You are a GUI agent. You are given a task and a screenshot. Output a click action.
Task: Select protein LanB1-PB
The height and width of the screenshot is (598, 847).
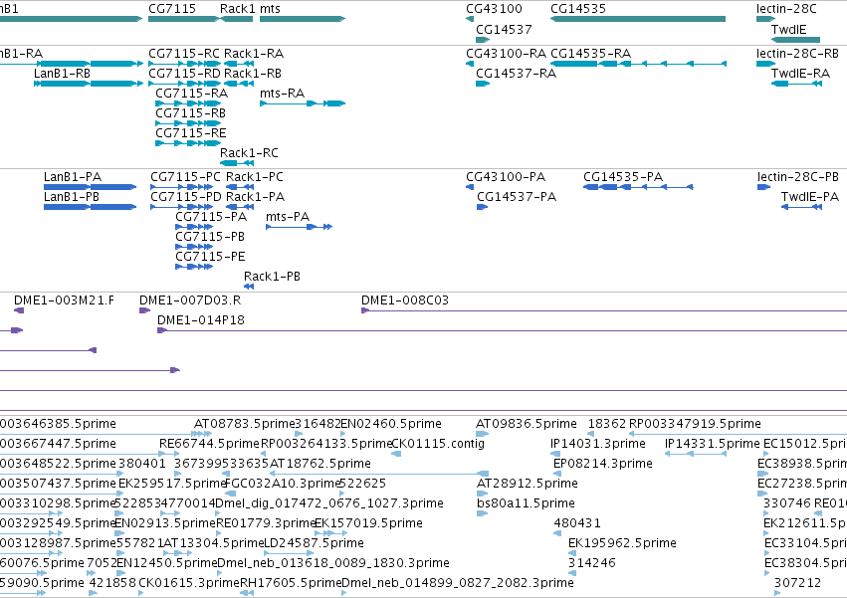coord(72,197)
